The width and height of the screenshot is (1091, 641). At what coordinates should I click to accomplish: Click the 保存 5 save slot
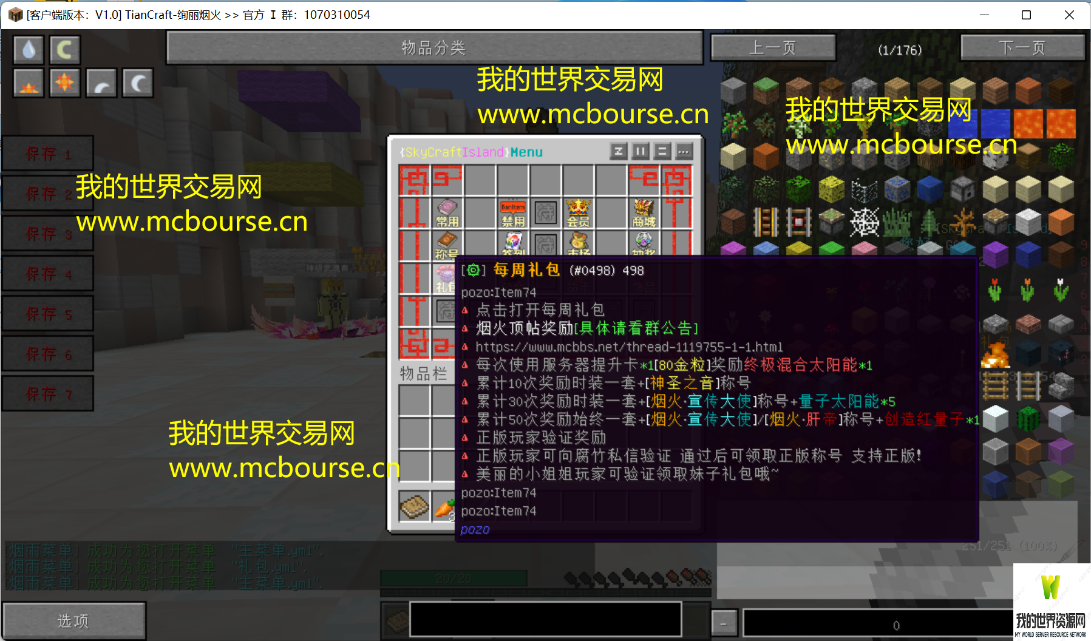click(x=48, y=314)
